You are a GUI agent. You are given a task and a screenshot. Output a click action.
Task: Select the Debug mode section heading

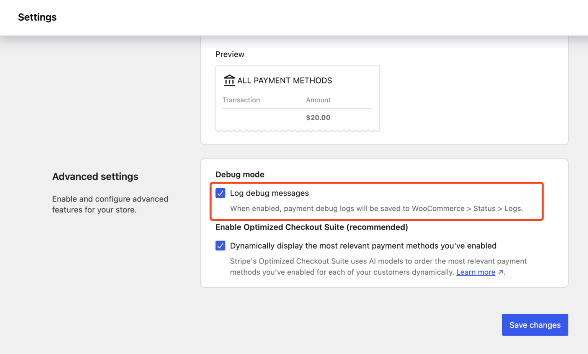click(x=240, y=174)
